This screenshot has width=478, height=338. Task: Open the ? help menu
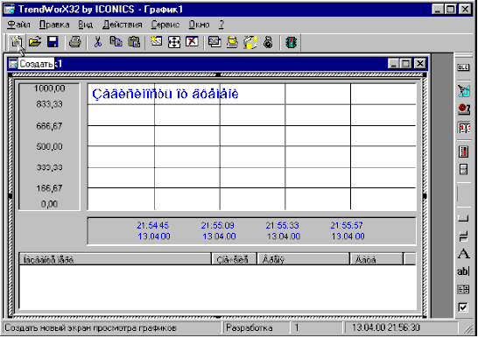(x=221, y=25)
